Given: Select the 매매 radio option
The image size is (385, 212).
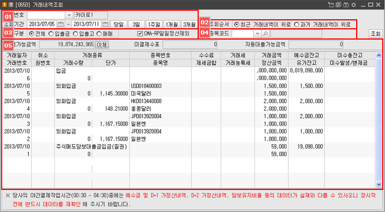Looking at the screenshot, I should click(x=104, y=34).
